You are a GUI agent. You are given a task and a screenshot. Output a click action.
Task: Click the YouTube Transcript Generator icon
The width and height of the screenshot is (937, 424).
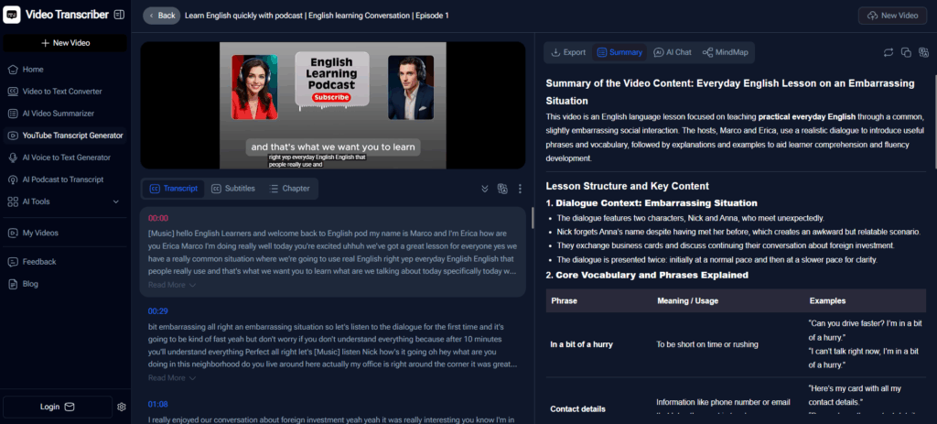13,136
